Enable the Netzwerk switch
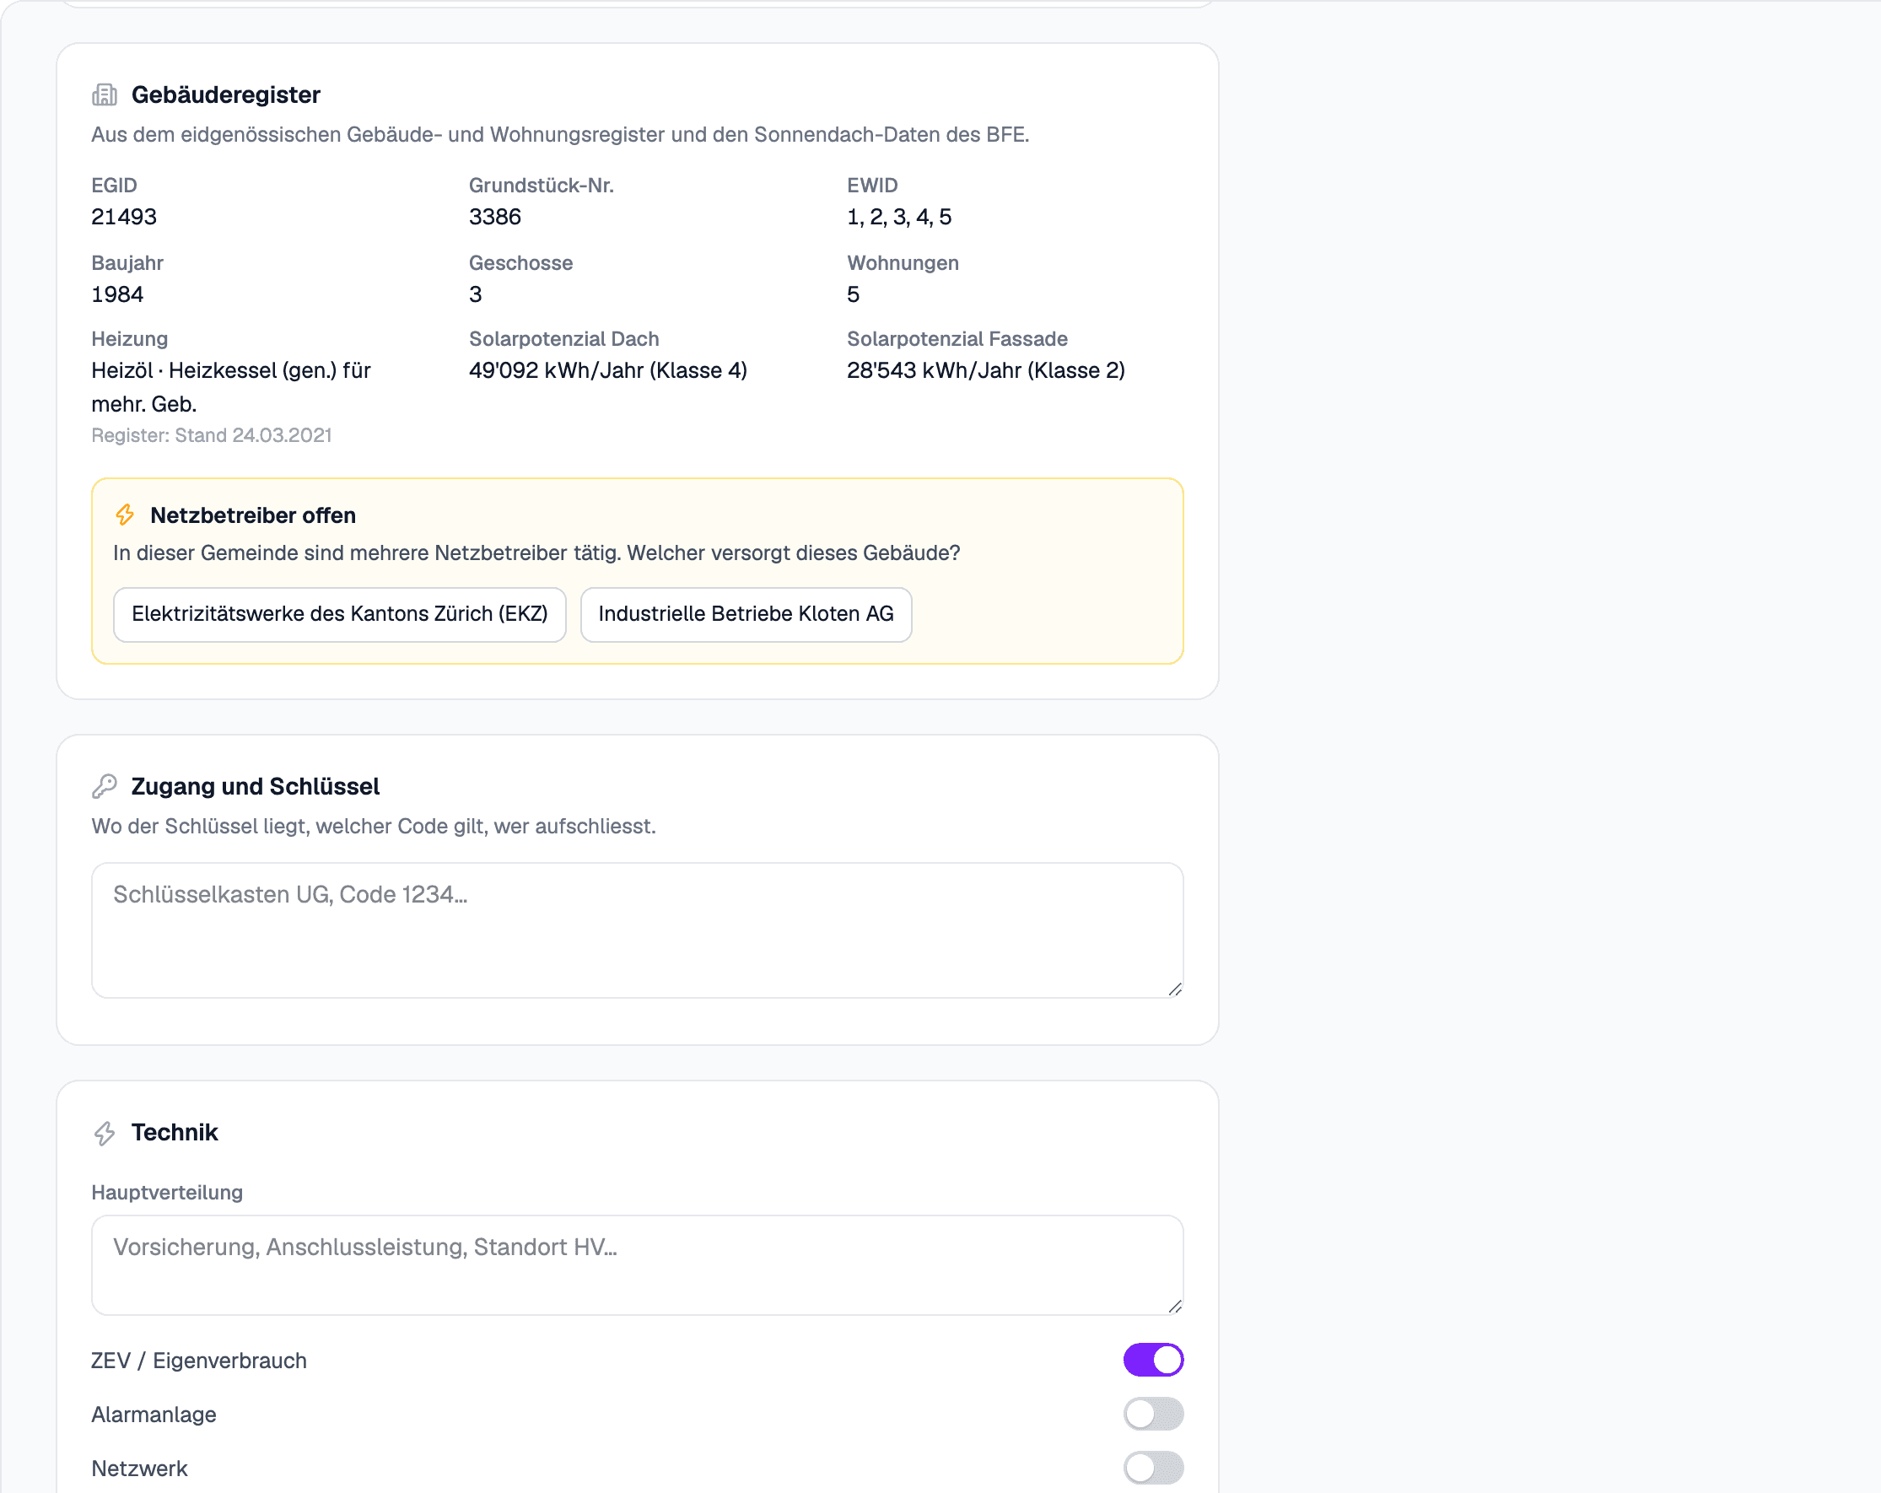The height and width of the screenshot is (1493, 1881). pos(1153,1468)
